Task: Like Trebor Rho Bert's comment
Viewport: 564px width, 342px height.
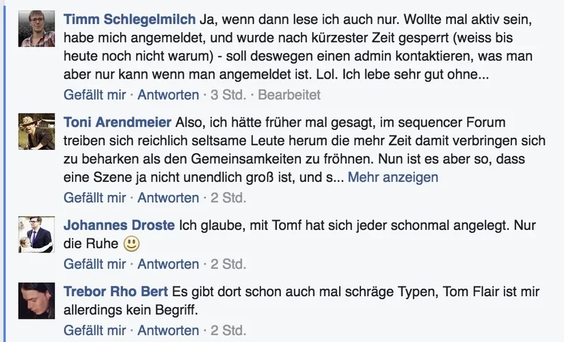Action: [x=94, y=330]
